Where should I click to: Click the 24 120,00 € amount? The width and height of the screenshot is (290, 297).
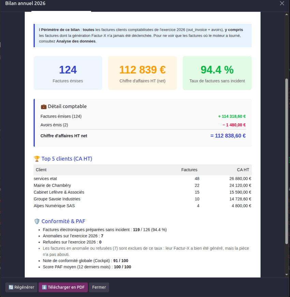240,186
